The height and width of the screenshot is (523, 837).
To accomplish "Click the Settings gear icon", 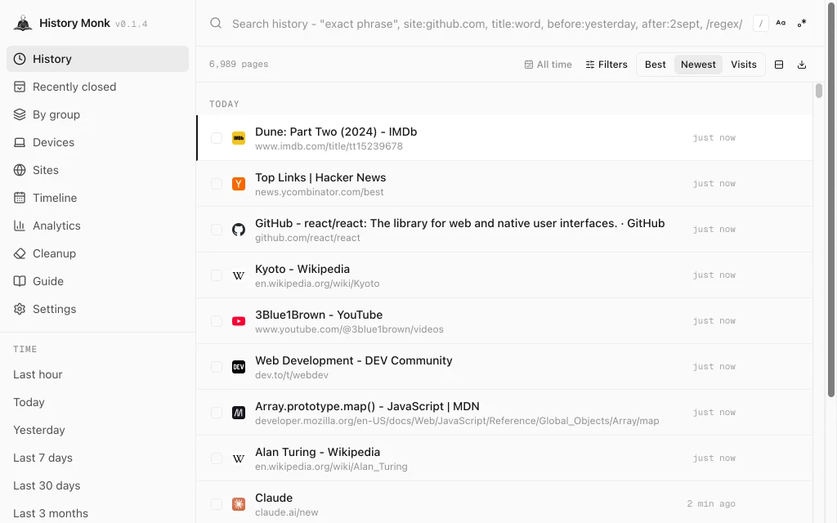I will point(20,309).
